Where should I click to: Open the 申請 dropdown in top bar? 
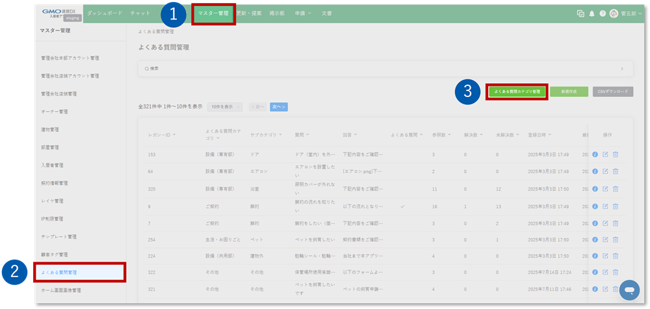303,13
